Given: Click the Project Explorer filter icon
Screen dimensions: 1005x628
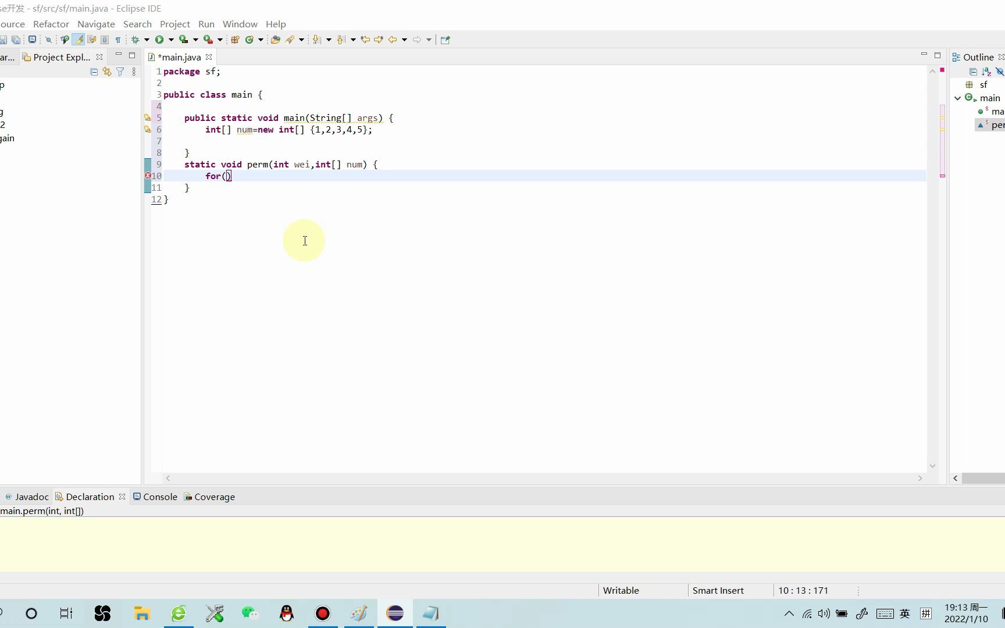Looking at the screenshot, I should coord(120,72).
